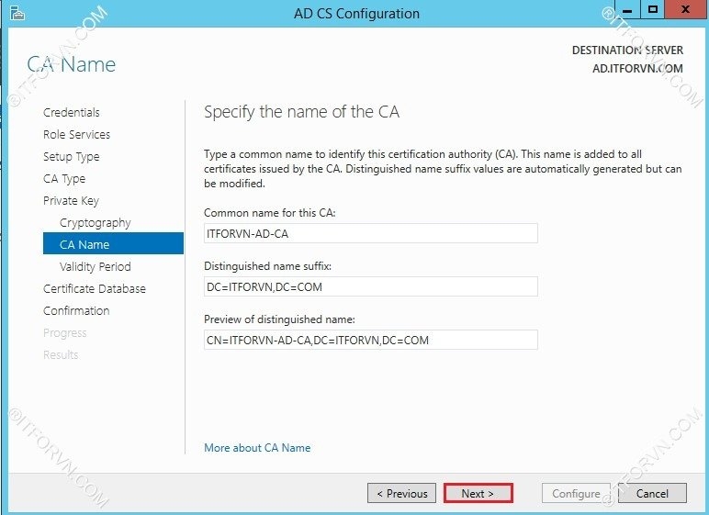Click the Common name for this CA field
The height and width of the screenshot is (515, 709).
pyautogui.click(x=370, y=234)
